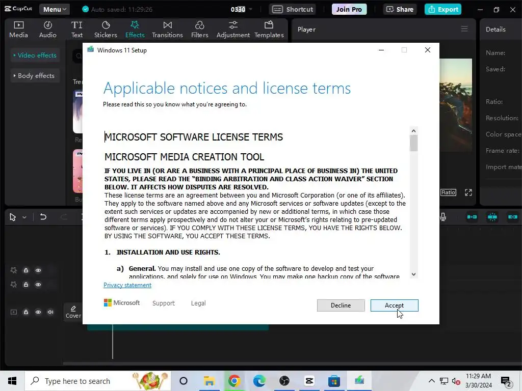Accept the Microsoft license terms

(x=394, y=305)
